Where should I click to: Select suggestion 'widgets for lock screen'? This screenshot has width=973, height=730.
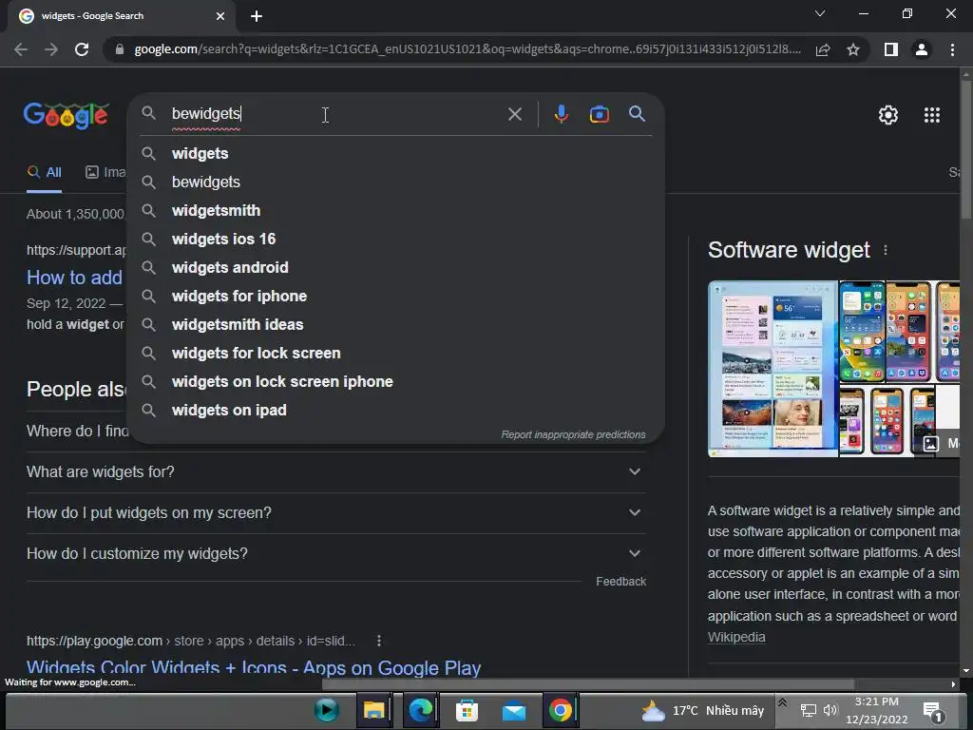(395, 354)
